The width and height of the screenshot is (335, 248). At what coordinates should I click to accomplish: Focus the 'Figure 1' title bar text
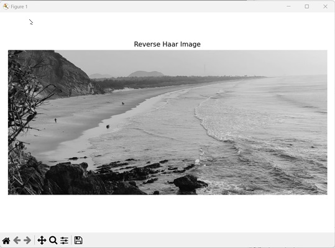(19, 7)
